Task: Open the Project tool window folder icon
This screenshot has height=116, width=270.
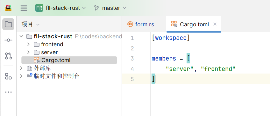Action: click(8, 24)
